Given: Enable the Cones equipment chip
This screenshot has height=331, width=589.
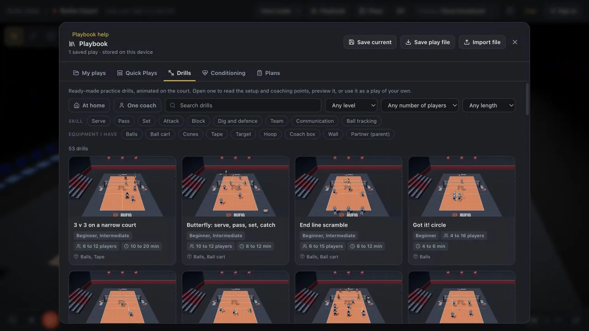Looking at the screenshot, I should tap(191, 134).
